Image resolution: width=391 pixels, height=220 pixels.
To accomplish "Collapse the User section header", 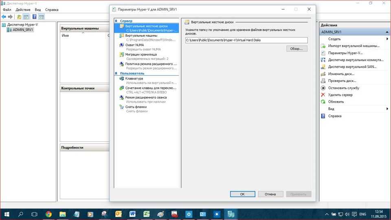I will 116,73.
